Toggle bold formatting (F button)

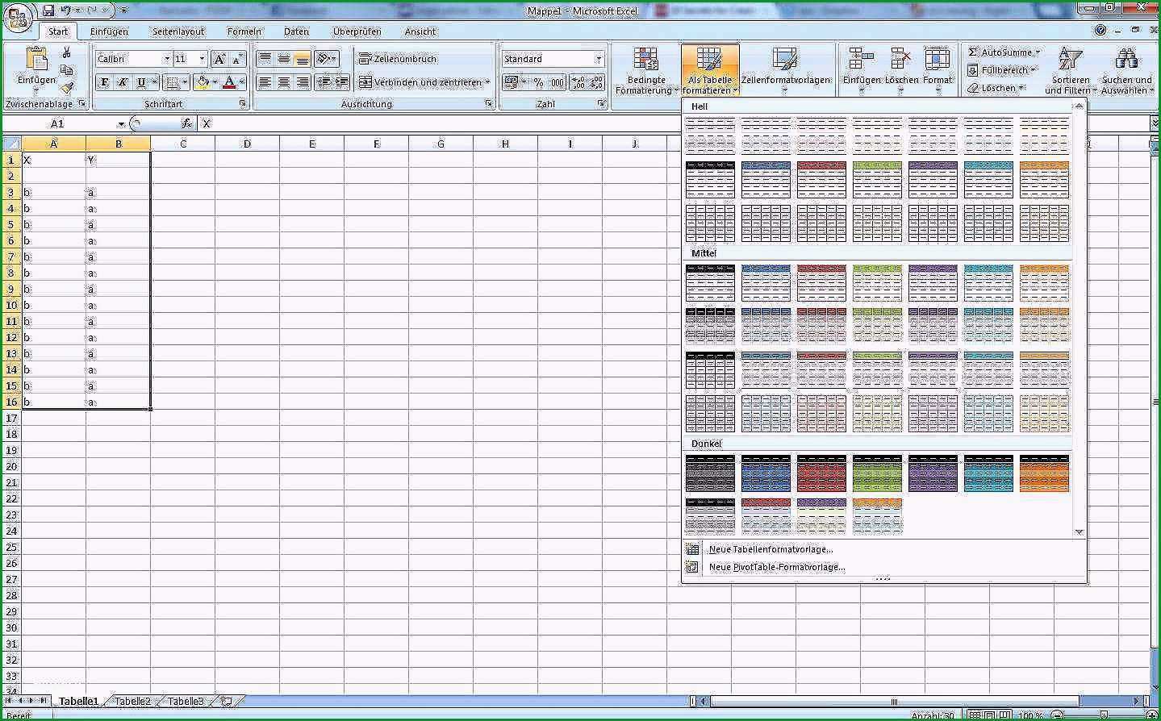point(104,82)
